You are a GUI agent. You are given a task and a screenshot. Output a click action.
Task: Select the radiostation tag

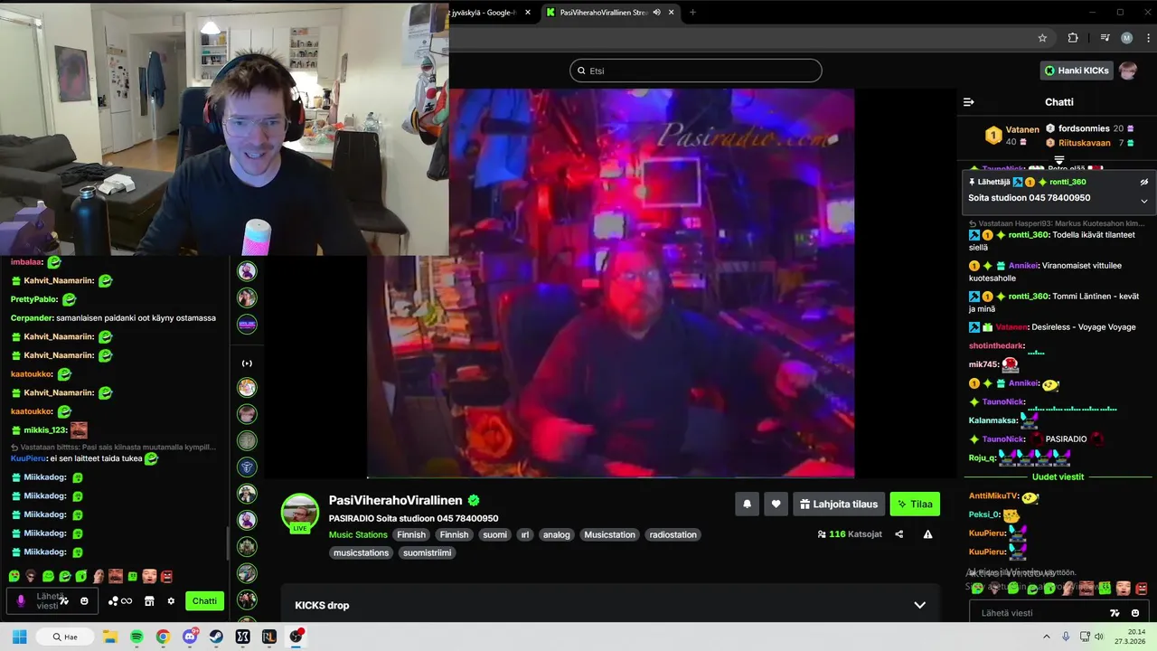673,534
